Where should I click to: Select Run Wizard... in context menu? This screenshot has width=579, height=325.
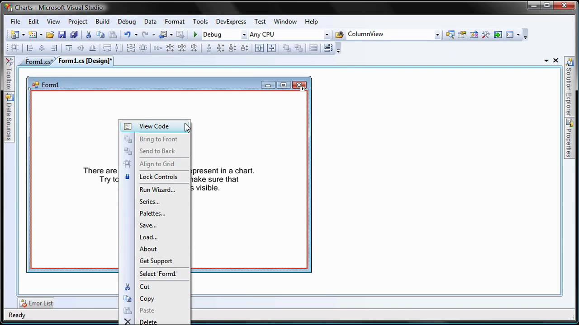pyautogui.click(x=155, y=190)
